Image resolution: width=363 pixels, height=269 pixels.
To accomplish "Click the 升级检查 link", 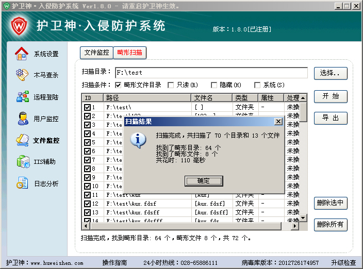I will (343, 262).
